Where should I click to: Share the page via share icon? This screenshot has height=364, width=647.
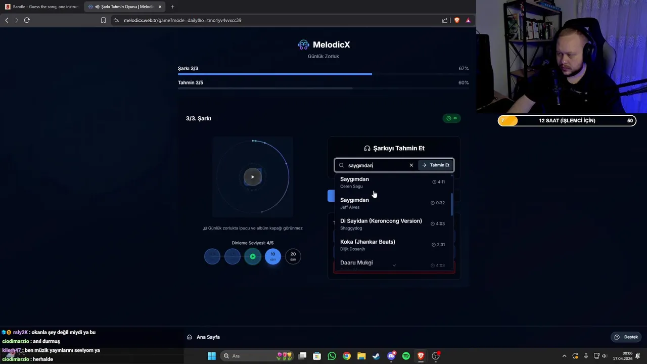(x=445, y=20)
